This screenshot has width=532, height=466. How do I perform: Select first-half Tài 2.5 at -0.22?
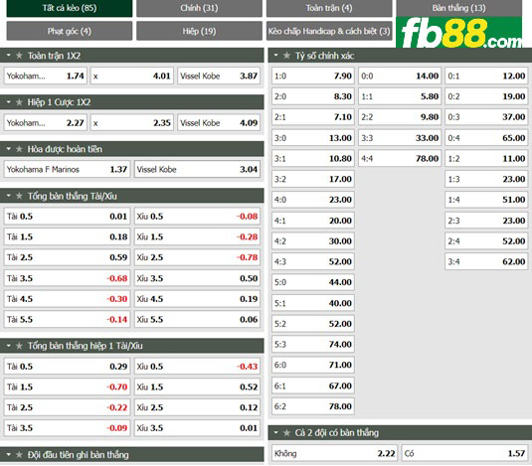click(x=67, y=407)
